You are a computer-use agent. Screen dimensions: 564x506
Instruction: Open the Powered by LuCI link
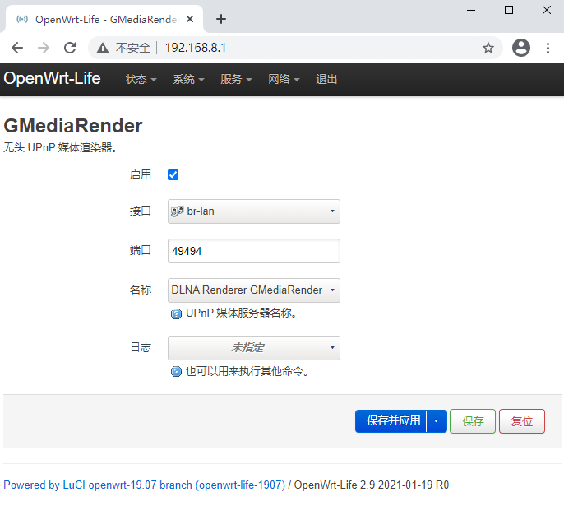pos(144,485)
